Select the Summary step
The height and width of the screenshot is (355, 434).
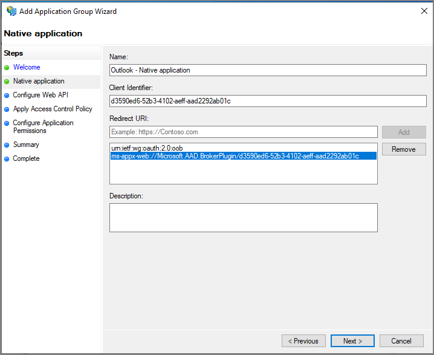point(26,145)
